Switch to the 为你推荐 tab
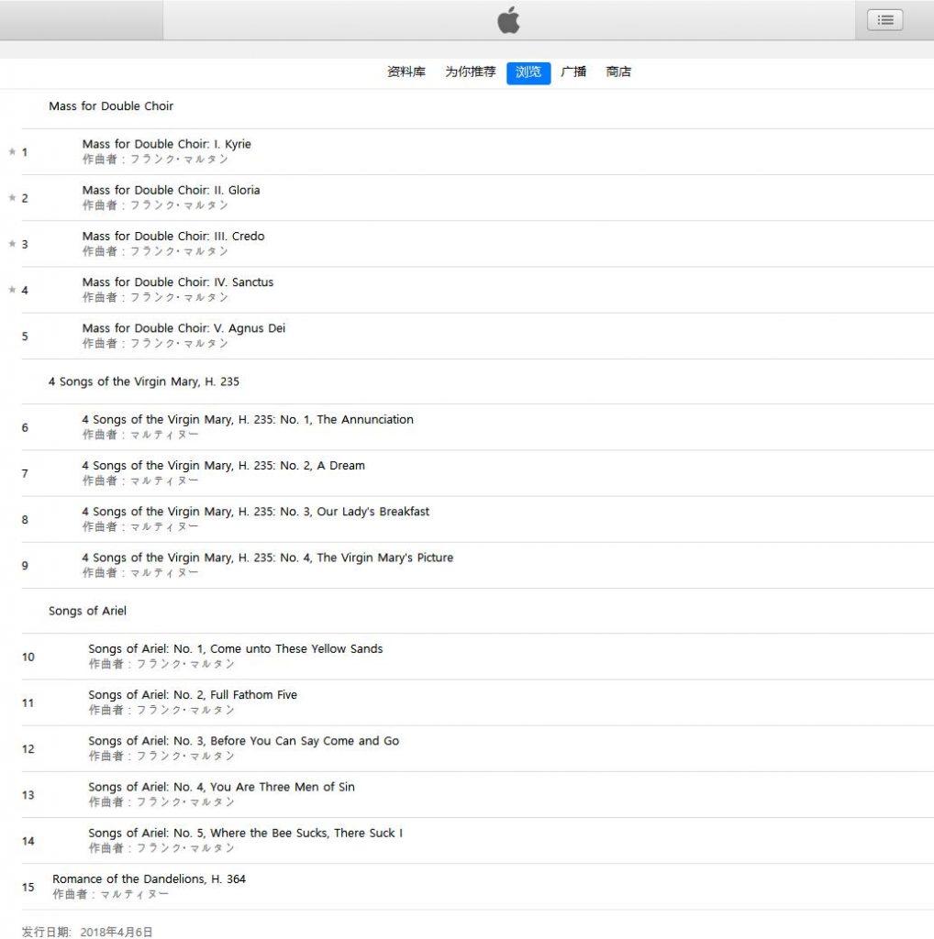This screenshot has height=939, width=934. 471,72
